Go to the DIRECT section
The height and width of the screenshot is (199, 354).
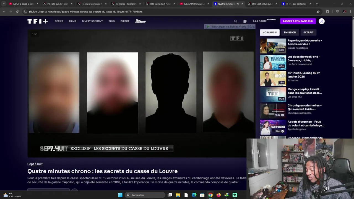(125, 21)
